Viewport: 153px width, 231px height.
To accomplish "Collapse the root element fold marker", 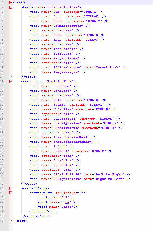I will (11, 3).
